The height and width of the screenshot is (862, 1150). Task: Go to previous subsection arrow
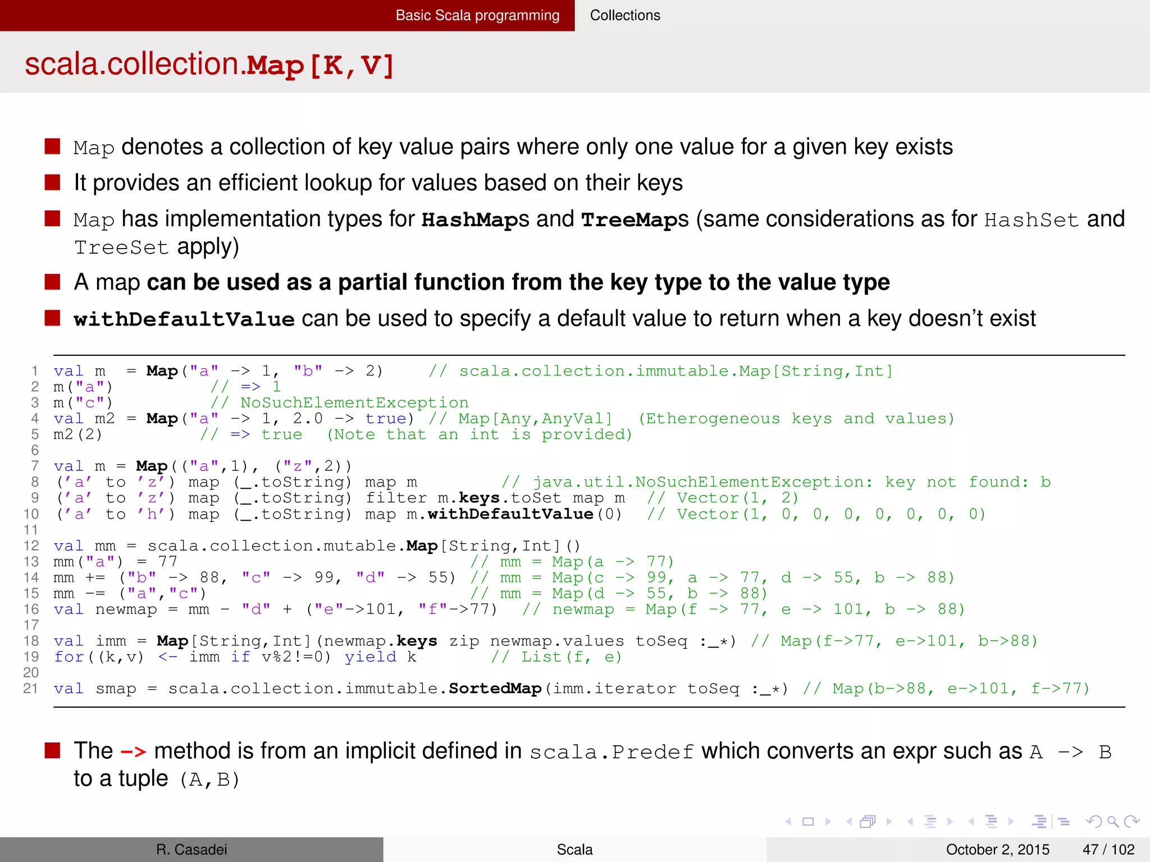(x=910, y=822)
